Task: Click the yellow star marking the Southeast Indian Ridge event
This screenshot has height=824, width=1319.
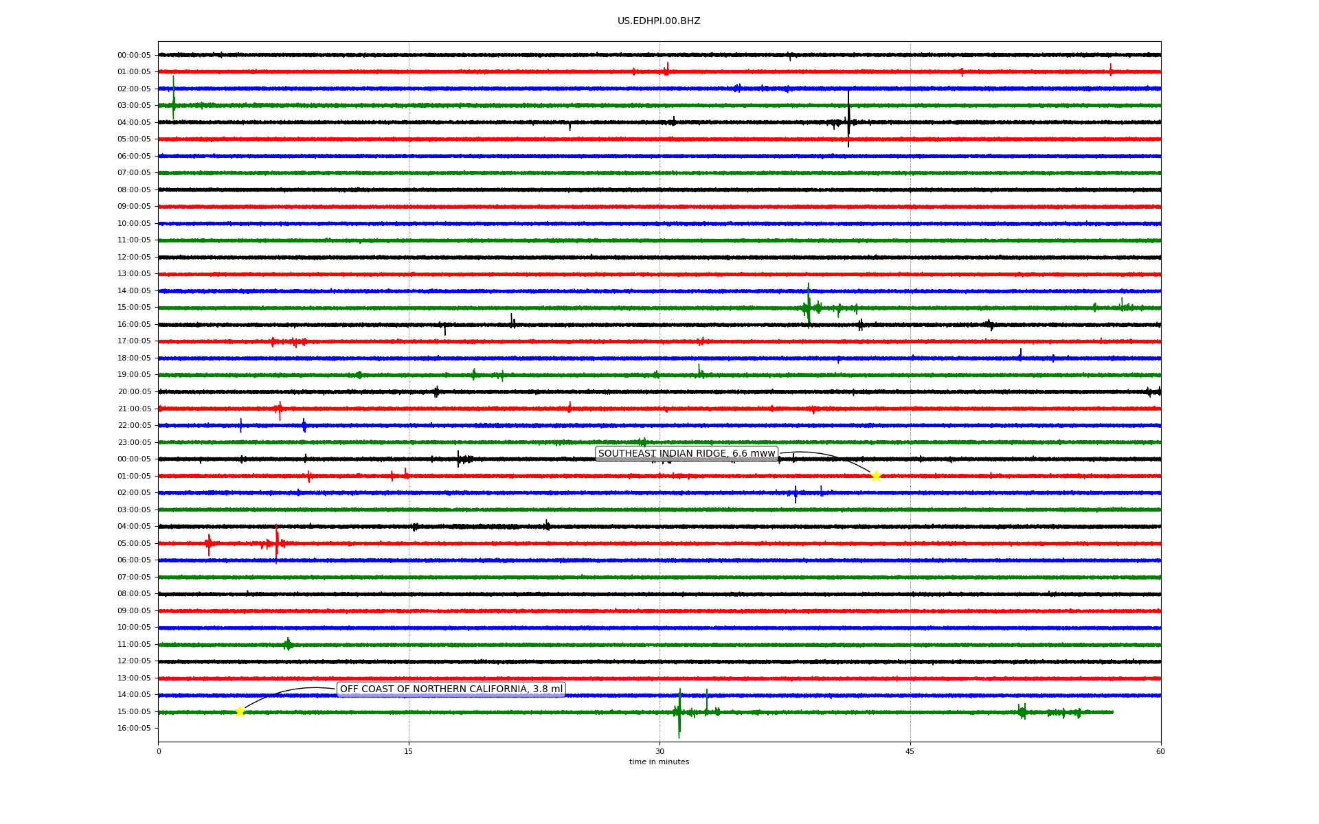Action: 876,476
